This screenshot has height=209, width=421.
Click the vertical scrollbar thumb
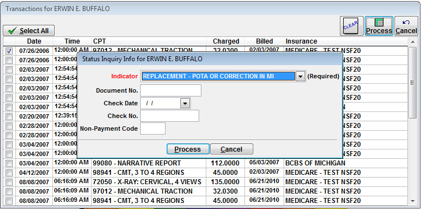[413, 83]
